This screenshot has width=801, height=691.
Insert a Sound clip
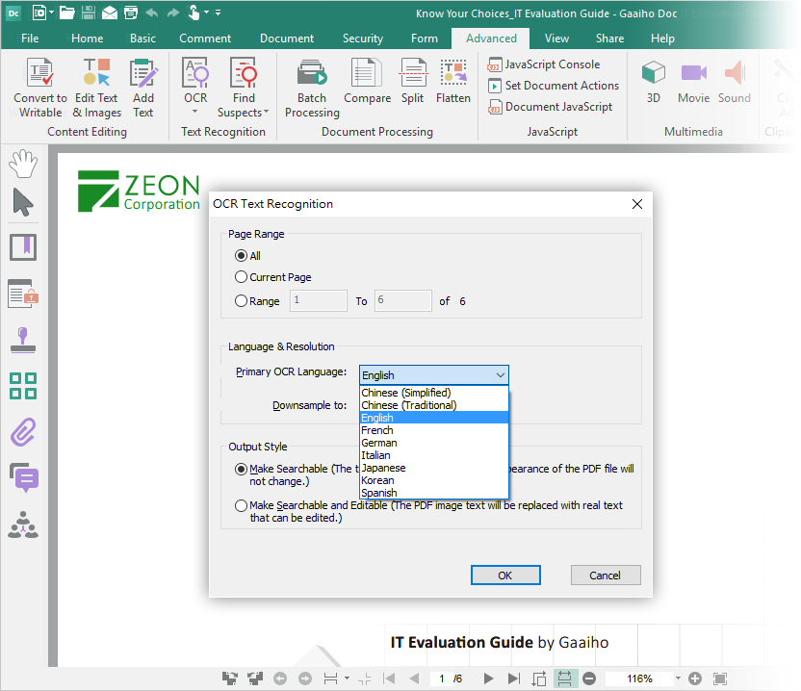[x=734, y=81]
